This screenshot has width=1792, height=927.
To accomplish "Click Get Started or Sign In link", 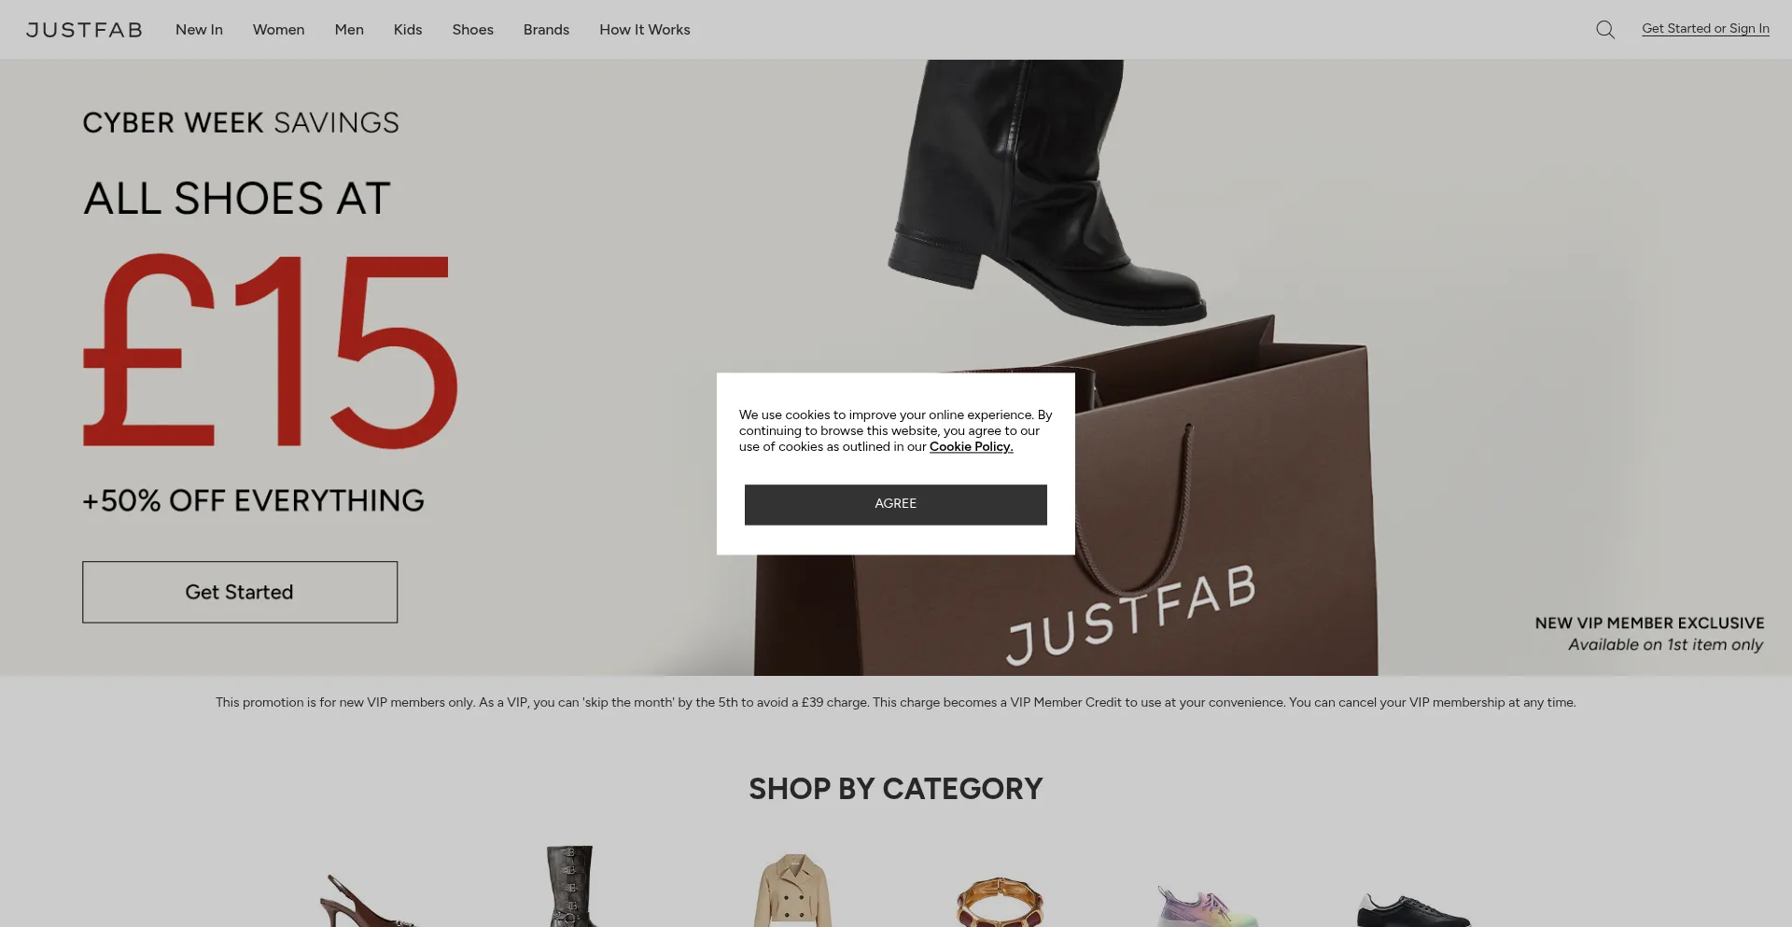I will (x=1705, y=29).
